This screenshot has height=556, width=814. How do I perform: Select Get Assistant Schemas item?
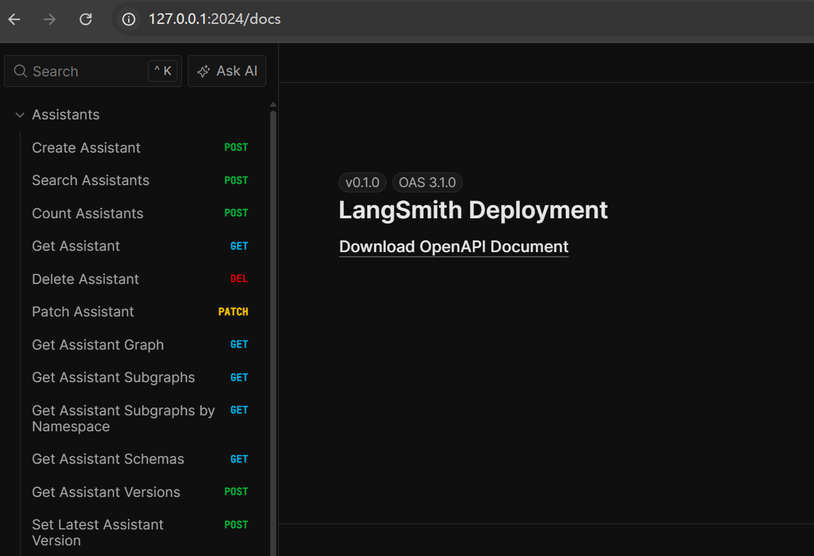(108, 459)
